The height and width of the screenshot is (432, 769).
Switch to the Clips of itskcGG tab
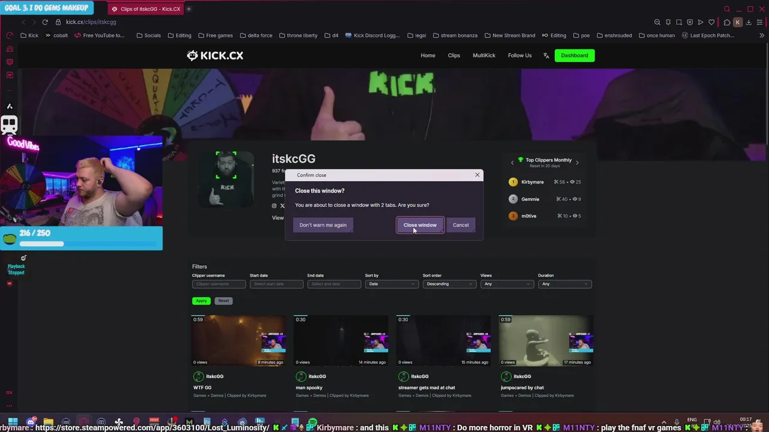tap(146, 9)
